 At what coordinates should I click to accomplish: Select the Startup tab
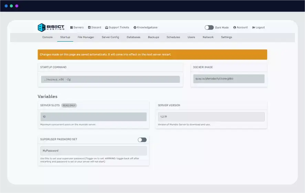point(65,37)
